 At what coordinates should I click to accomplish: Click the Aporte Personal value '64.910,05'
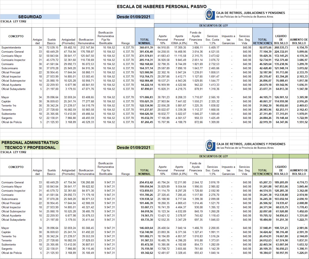click(x=163, y=48)
